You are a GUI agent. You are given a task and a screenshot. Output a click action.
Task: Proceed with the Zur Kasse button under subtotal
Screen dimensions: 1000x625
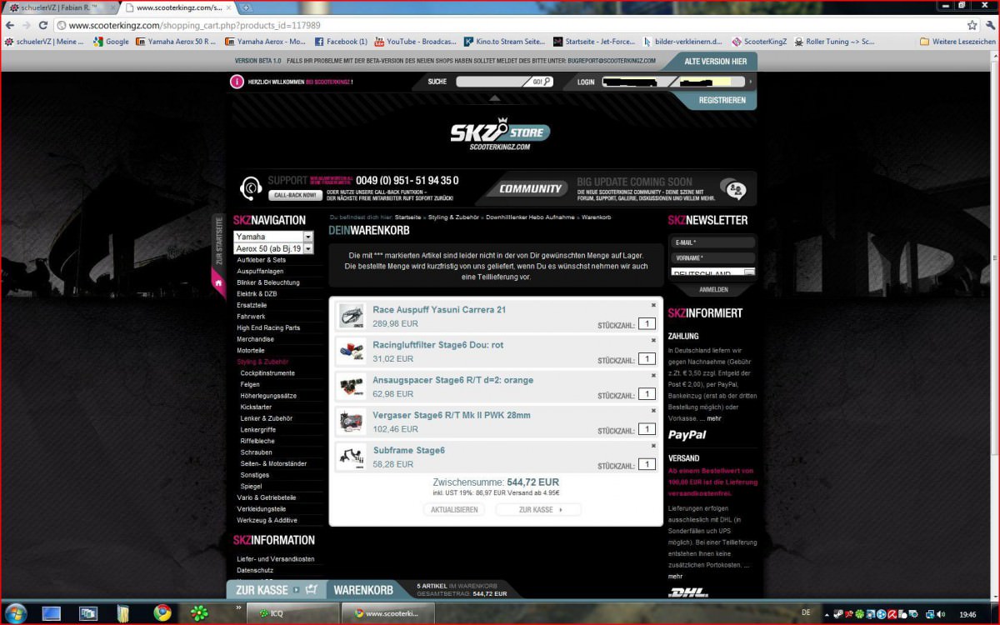(x=538, y=509)
